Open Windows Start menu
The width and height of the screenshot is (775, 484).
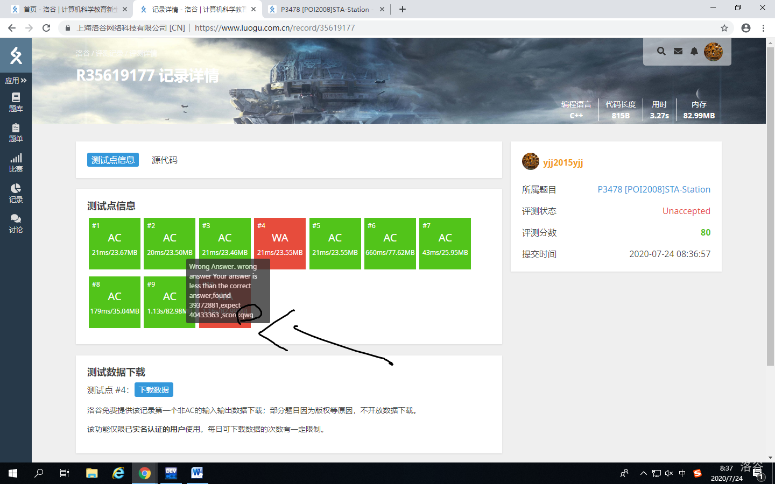click(x=13, y=473)
